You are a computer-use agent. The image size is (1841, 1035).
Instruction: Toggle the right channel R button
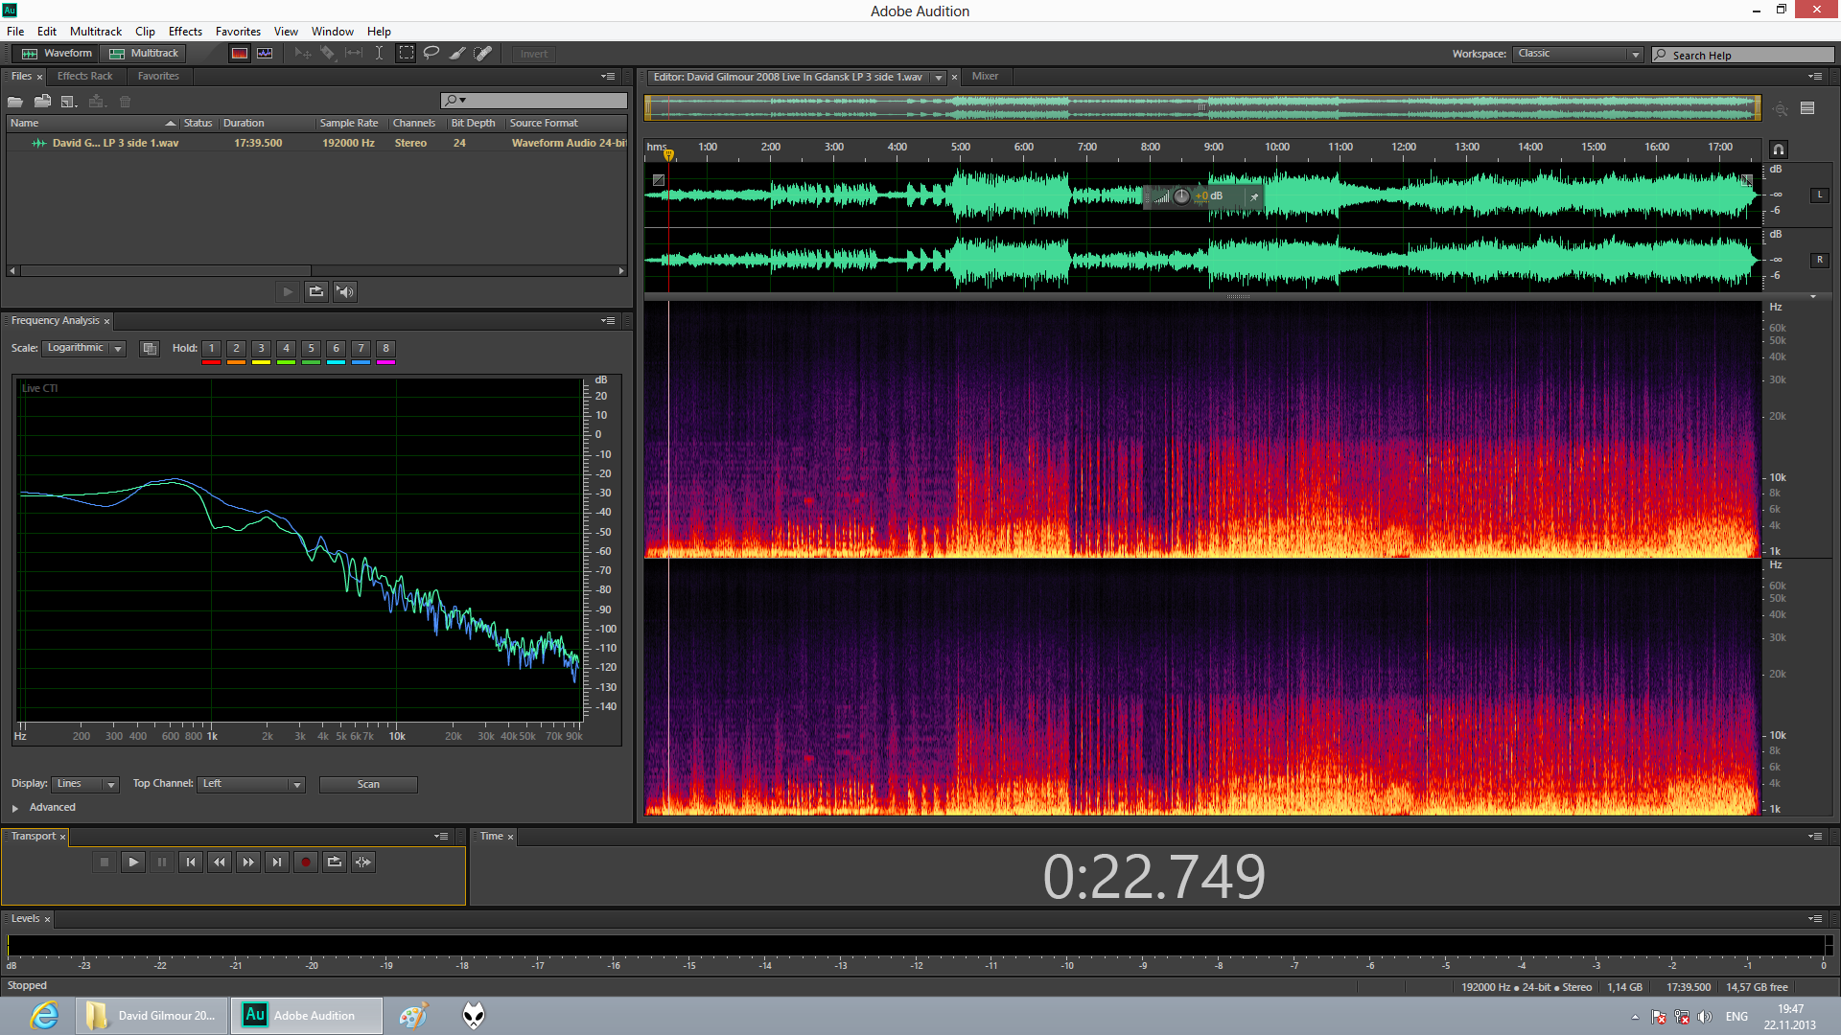(x=1820, y=260)
